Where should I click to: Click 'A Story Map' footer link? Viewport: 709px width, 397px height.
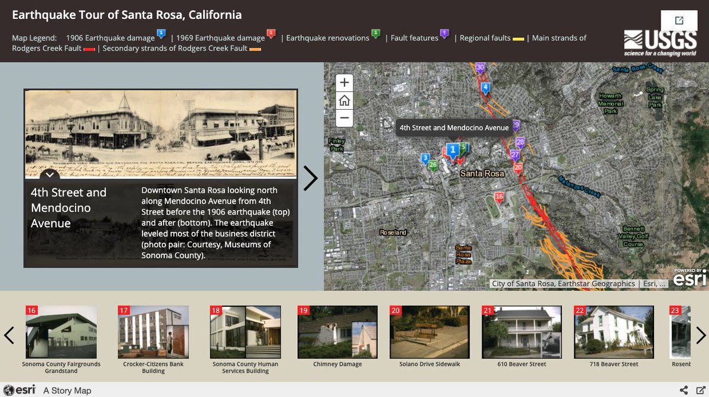(x=67, y=391)
